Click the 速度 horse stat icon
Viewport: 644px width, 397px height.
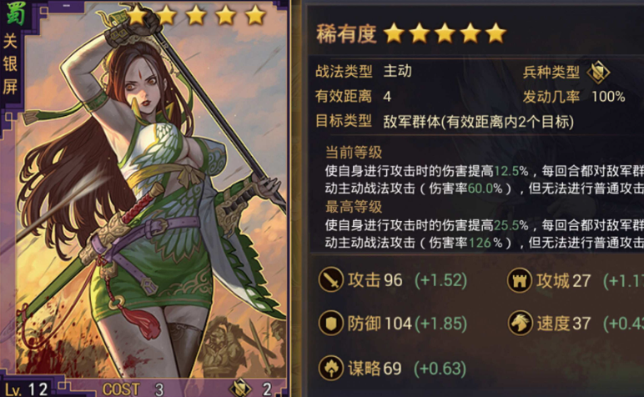coord(521,323)
